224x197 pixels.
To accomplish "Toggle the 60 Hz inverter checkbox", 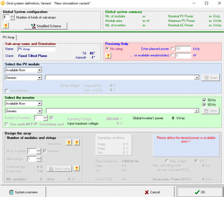I will (204, 105).
